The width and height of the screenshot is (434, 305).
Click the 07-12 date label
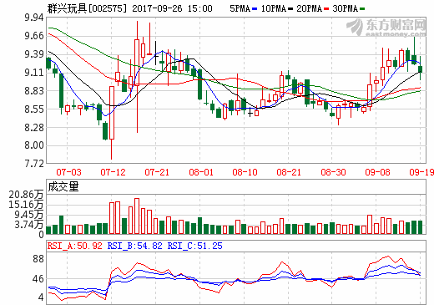(x=113, y=172)
